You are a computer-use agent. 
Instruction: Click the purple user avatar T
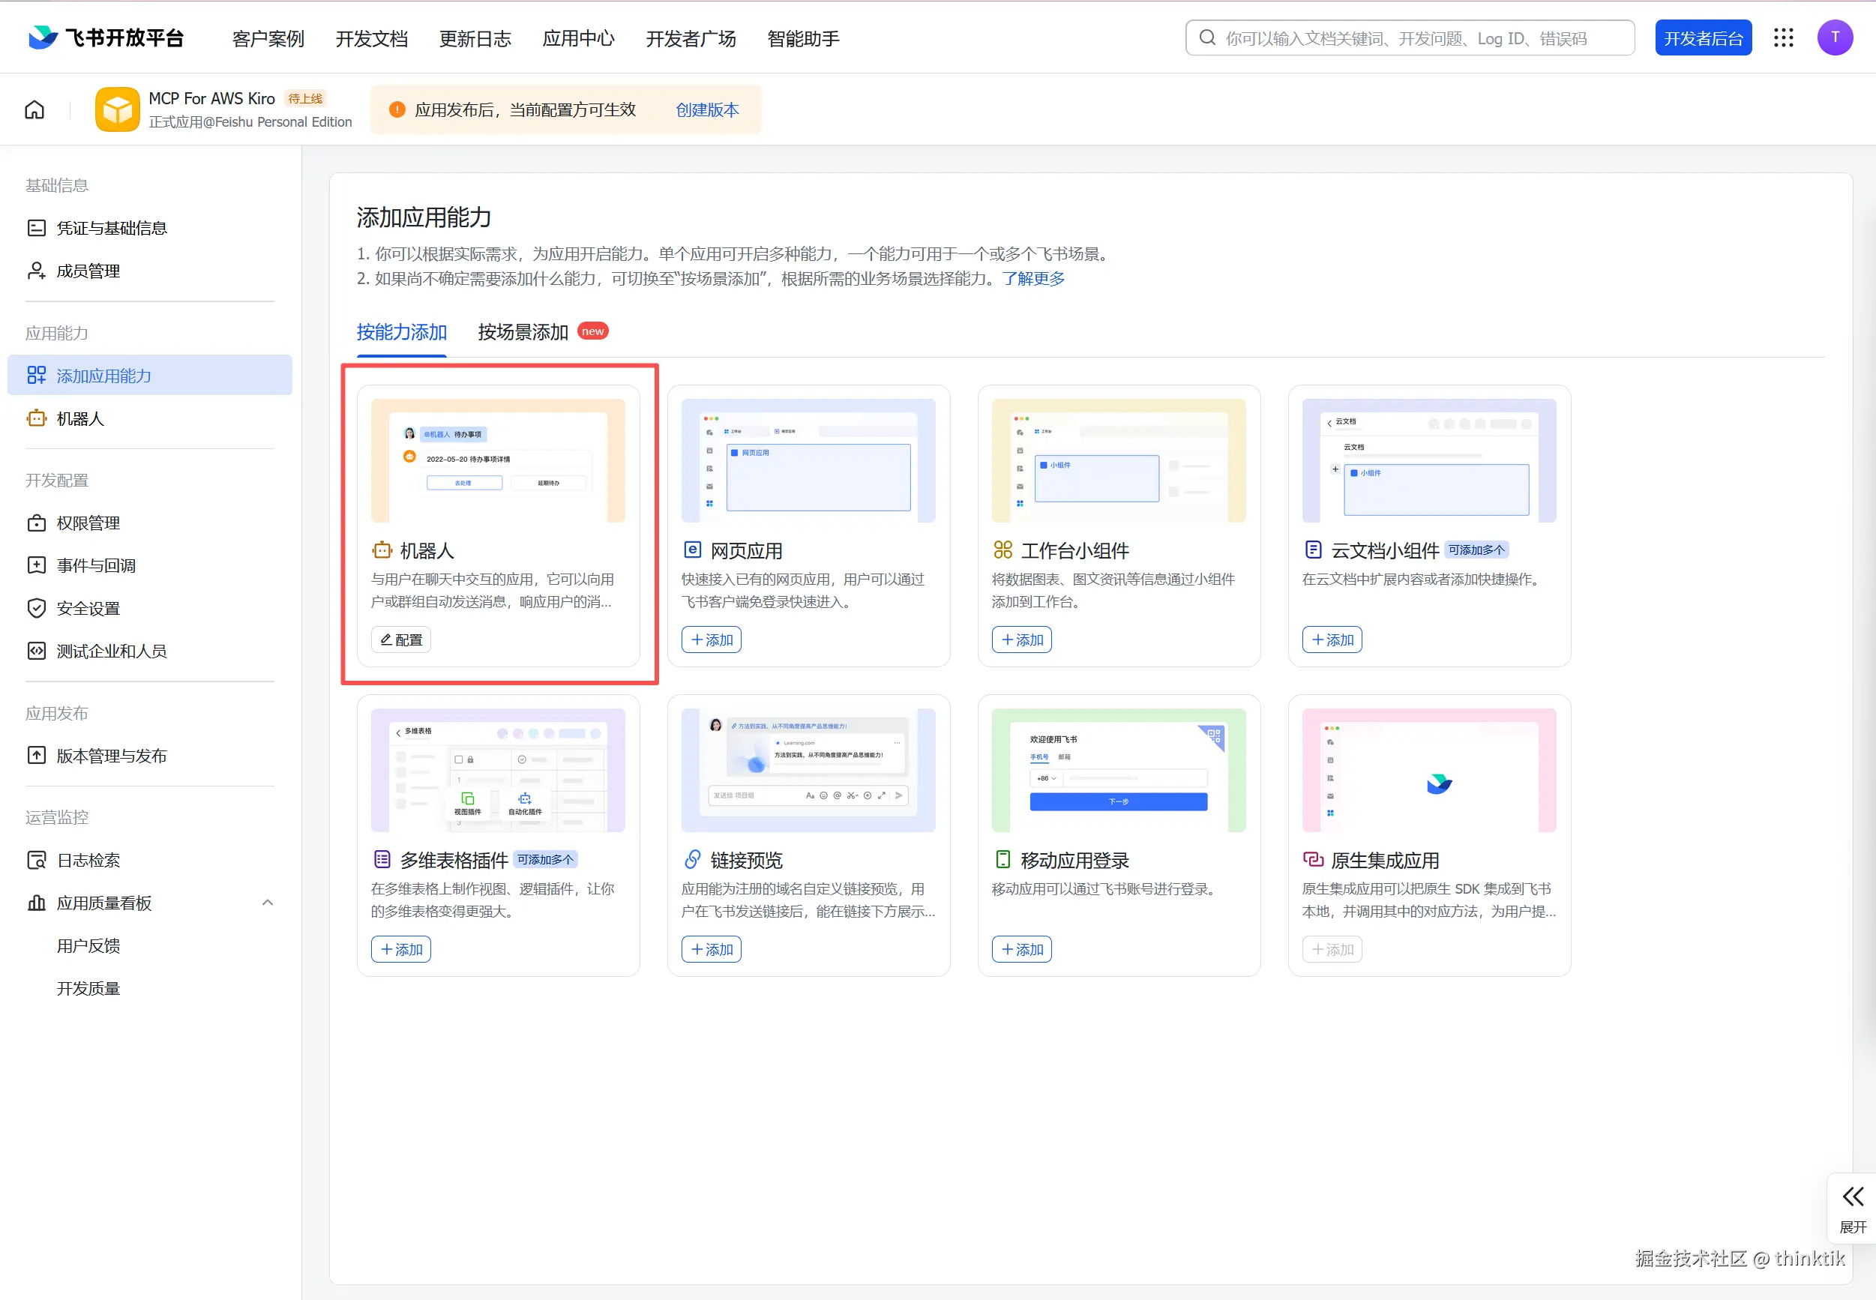point(1835,37)
